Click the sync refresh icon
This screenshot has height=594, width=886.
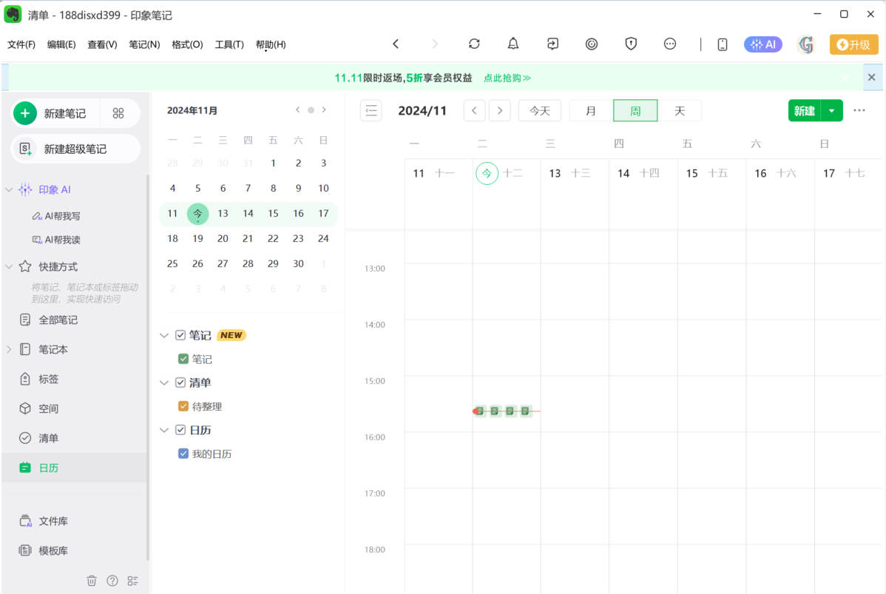click(x=474, y=44)
